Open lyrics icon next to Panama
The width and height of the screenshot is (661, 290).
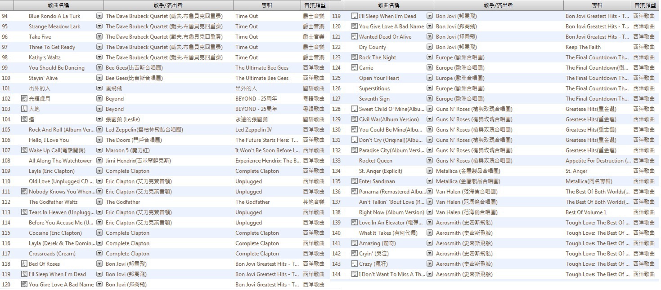click(x=355, y=191)
